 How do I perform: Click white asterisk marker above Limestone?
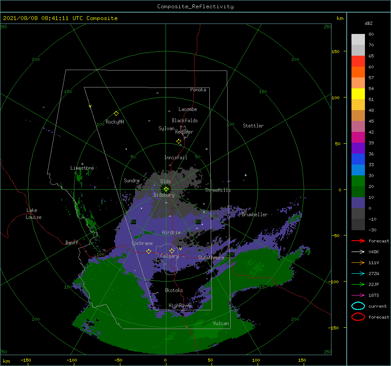click(x=82, y=164)
